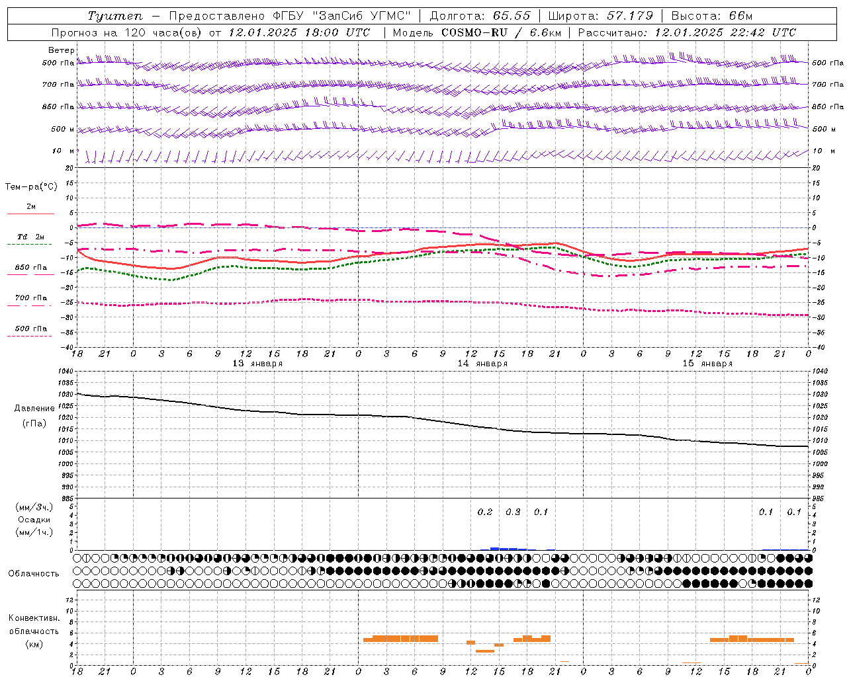Click the "Конвективн." convective cloud label
The width and height of the screenshot is (847, 677).
(34, 618)
